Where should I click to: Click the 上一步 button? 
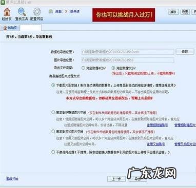click(116, 179)
